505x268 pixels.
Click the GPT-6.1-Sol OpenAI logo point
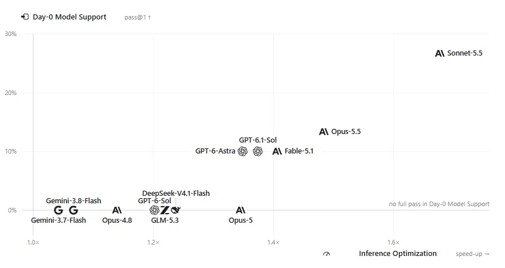tap(258, 151)
